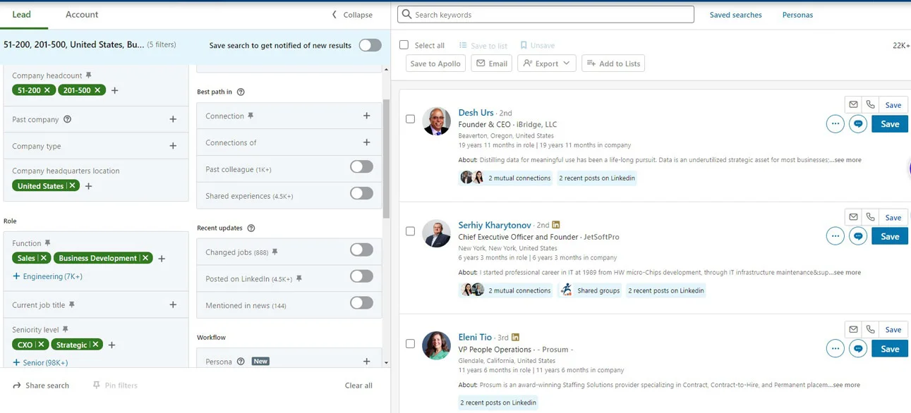Add another Seniority level value
This screenshot has width=911, height=413.
click(111, 345)
